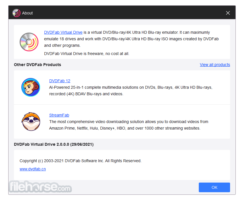
Task: Click the version text 'DVDFab Virtual Drive 2.0.0.0 (29/06/2021)'
Action: click(54, 144)
